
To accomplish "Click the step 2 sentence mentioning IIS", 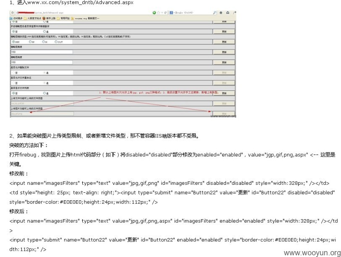I will pos(104,136).
